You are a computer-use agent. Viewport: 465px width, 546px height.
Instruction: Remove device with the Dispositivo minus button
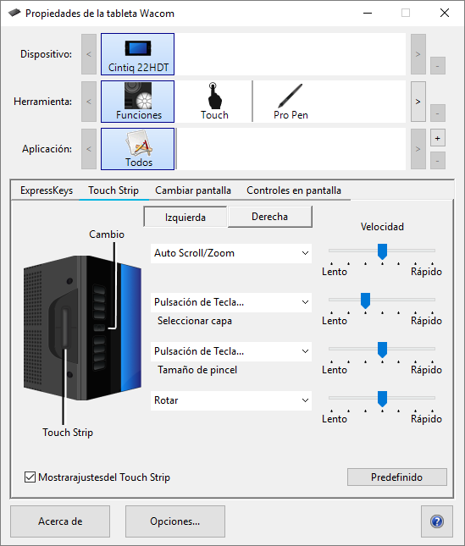coord(438,66)
